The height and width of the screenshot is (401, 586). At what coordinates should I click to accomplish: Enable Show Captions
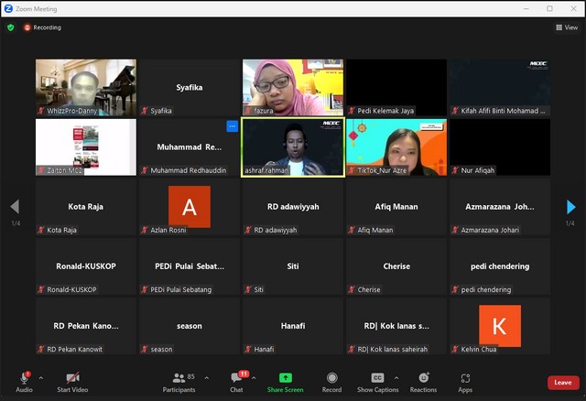tap(377, 378)
